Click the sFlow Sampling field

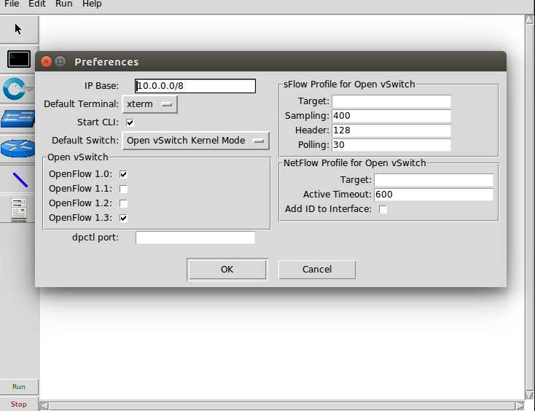(391, 116)
